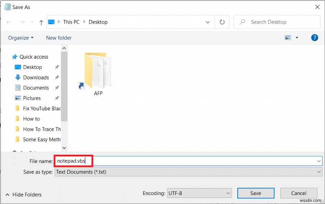Open the How To Trace Th folder

click(42, 129)
